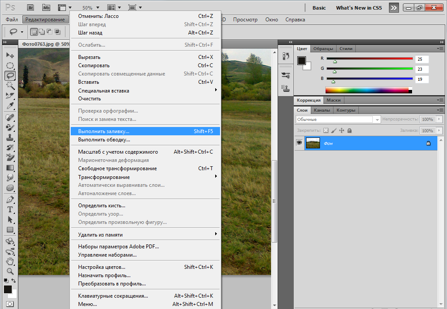Select the Zoom magnifier tool
Viewport: 447px width, 309px height.
coord(10,271)
